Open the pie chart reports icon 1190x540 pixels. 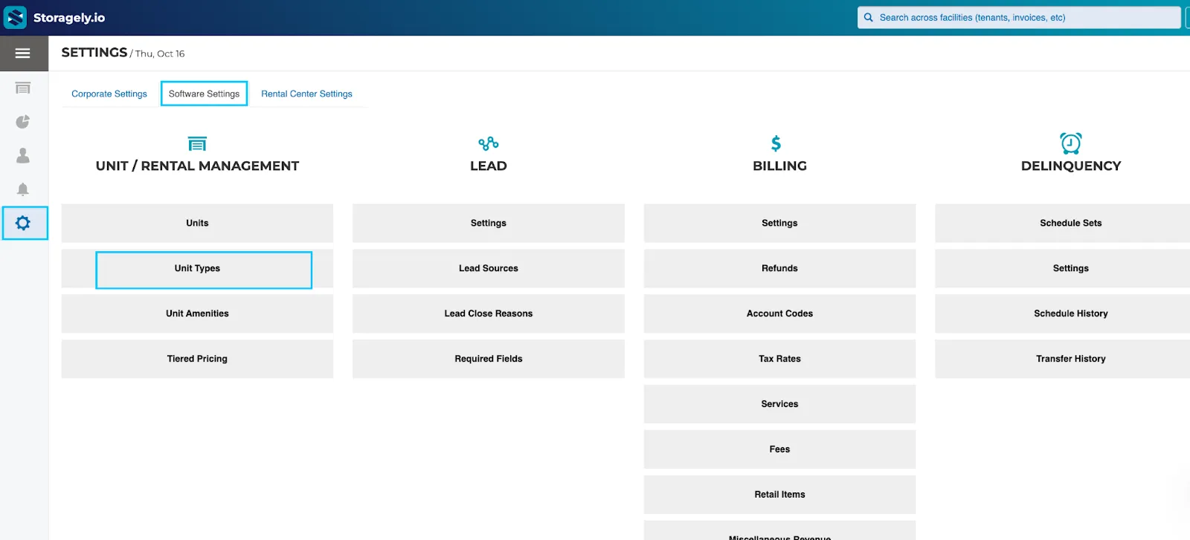pos(23,122)
